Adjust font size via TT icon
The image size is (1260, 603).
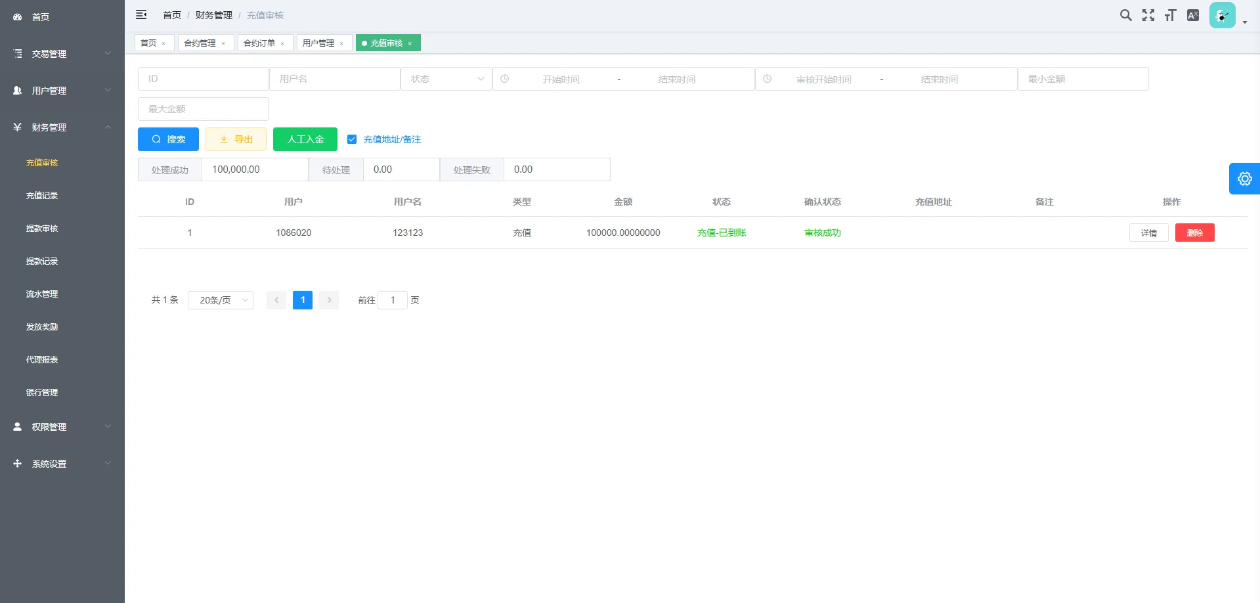click(1170, 14)
